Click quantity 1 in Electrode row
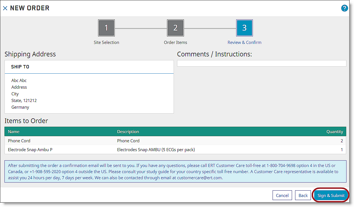 (x=342, y=150)
